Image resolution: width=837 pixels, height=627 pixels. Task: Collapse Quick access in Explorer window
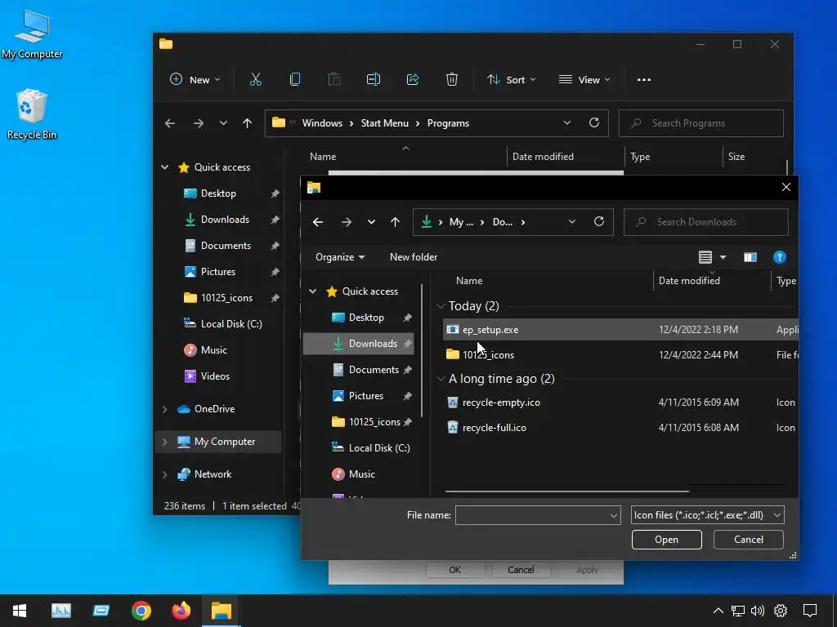165,167
